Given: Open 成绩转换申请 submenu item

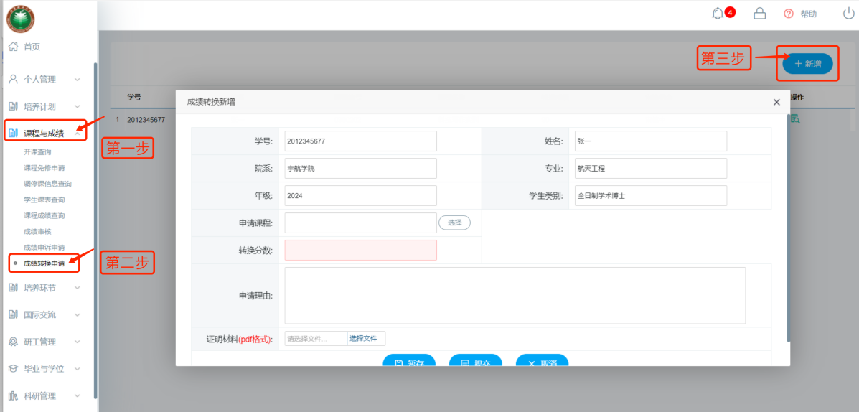Looking at the screenshot, I should coord(44,263).
